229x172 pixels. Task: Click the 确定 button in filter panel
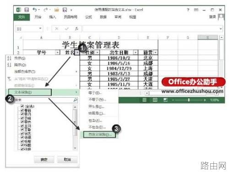click(x=44, y=160)
